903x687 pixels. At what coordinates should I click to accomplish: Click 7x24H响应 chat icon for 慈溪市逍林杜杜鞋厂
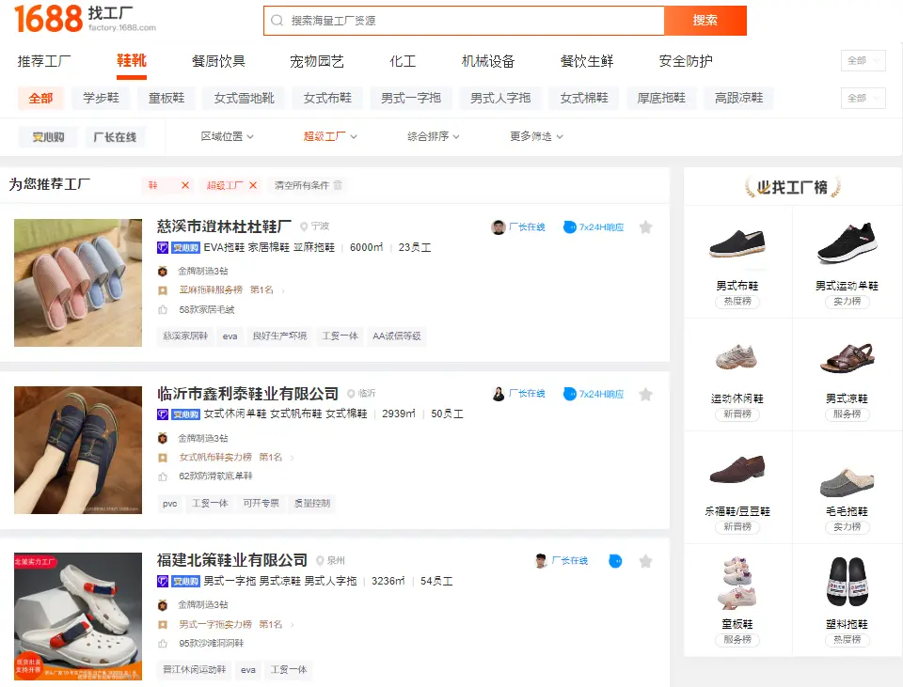tap(570, 227)
